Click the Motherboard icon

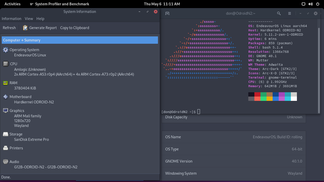6,97
